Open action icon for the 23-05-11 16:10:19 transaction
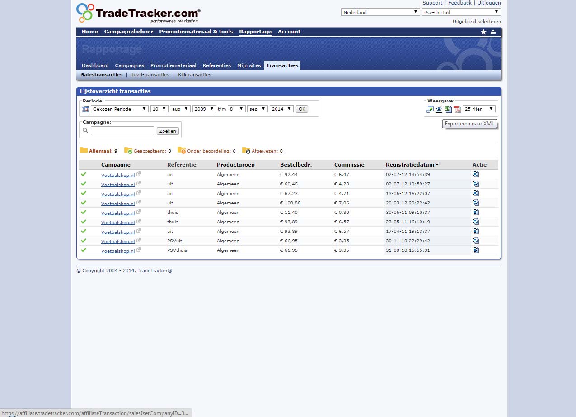The width and height of the screenshot is (576, 417). coord(476,222)
